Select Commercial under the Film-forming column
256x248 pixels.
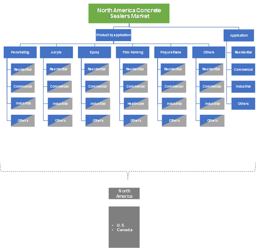[136, 86]
